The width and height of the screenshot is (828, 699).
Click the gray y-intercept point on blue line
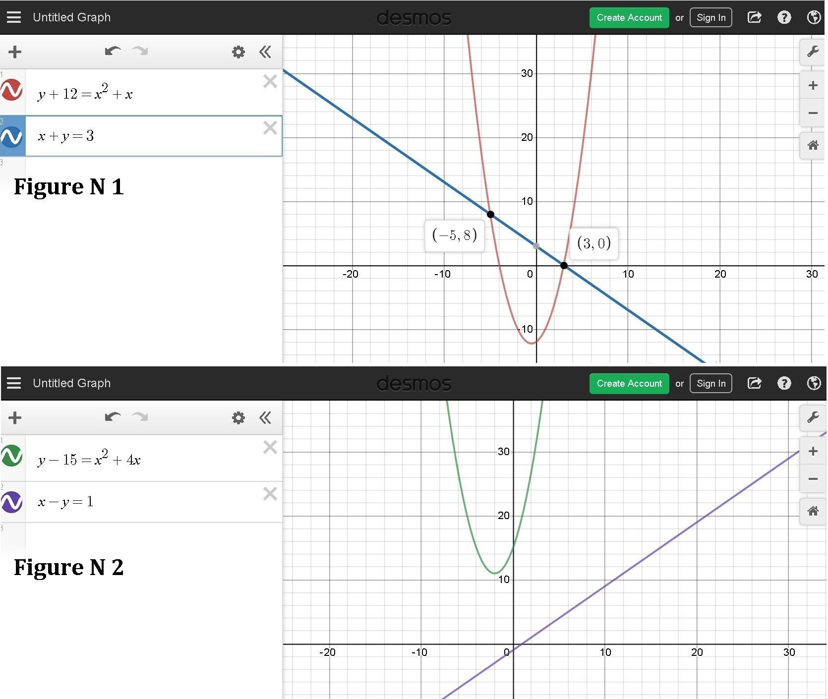(536, 246)
